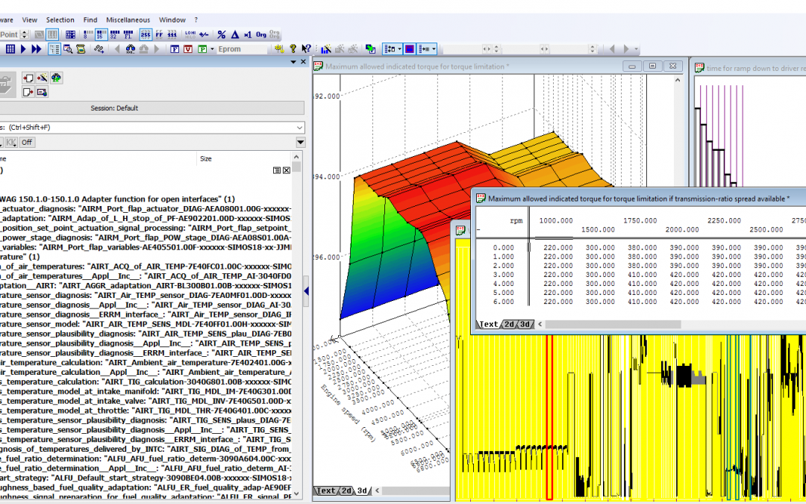Switch values to binary 111 display
The width and height of the screenshot is (806, 504).
(172, 34)
